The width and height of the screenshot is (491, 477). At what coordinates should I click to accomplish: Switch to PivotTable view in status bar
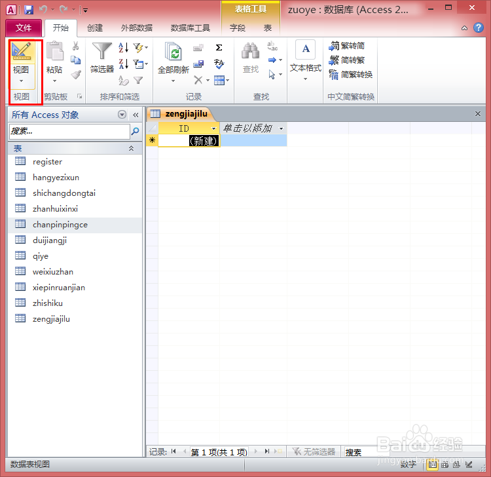[445, 465]
